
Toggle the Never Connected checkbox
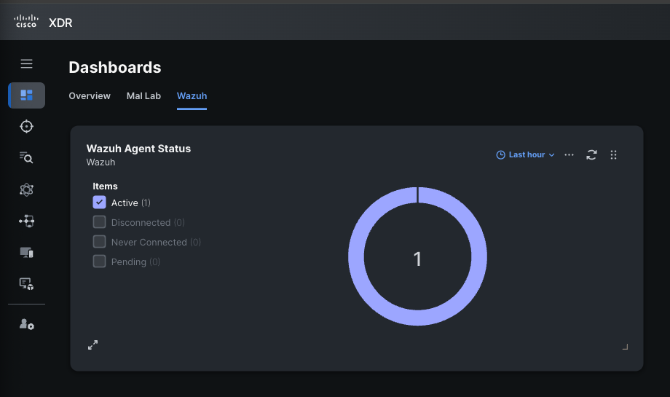[x=100, y=242]
